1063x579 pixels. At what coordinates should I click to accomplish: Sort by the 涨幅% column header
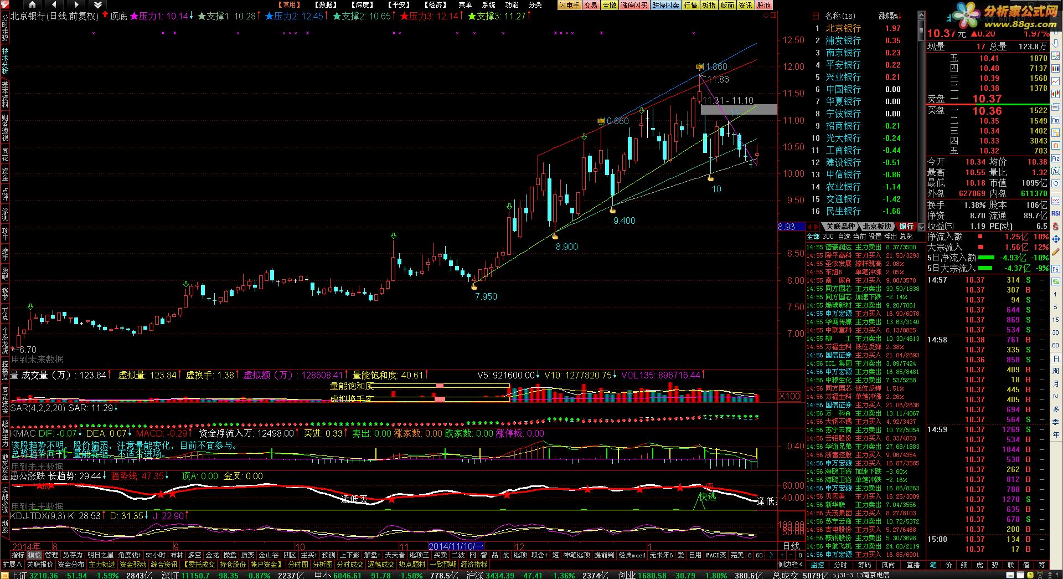(889, 16)
